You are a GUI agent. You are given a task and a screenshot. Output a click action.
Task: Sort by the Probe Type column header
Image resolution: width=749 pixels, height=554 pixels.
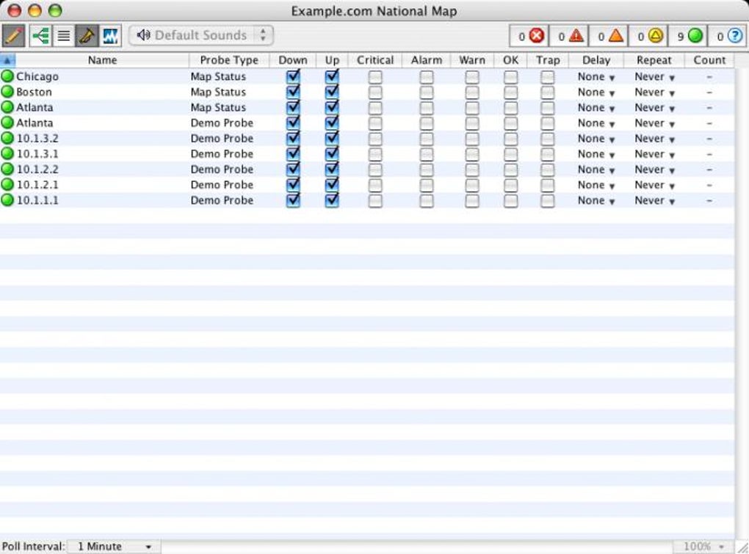tap(229, 60)
